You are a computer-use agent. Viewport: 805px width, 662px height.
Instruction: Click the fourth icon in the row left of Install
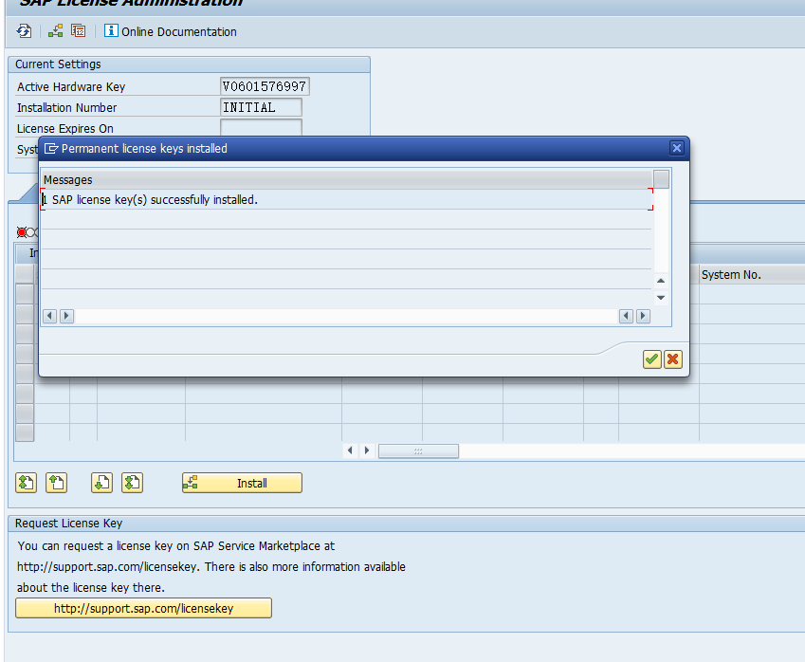(x=132, y=483)
